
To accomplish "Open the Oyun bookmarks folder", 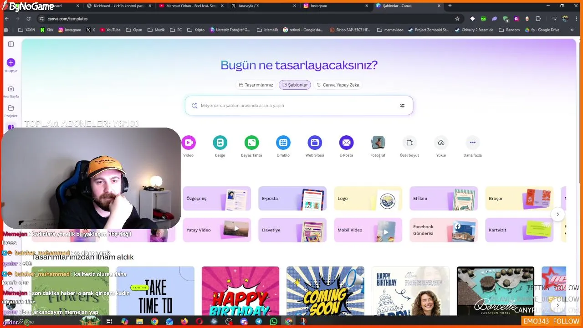I will pyautogui.click(x=134, y=30).
